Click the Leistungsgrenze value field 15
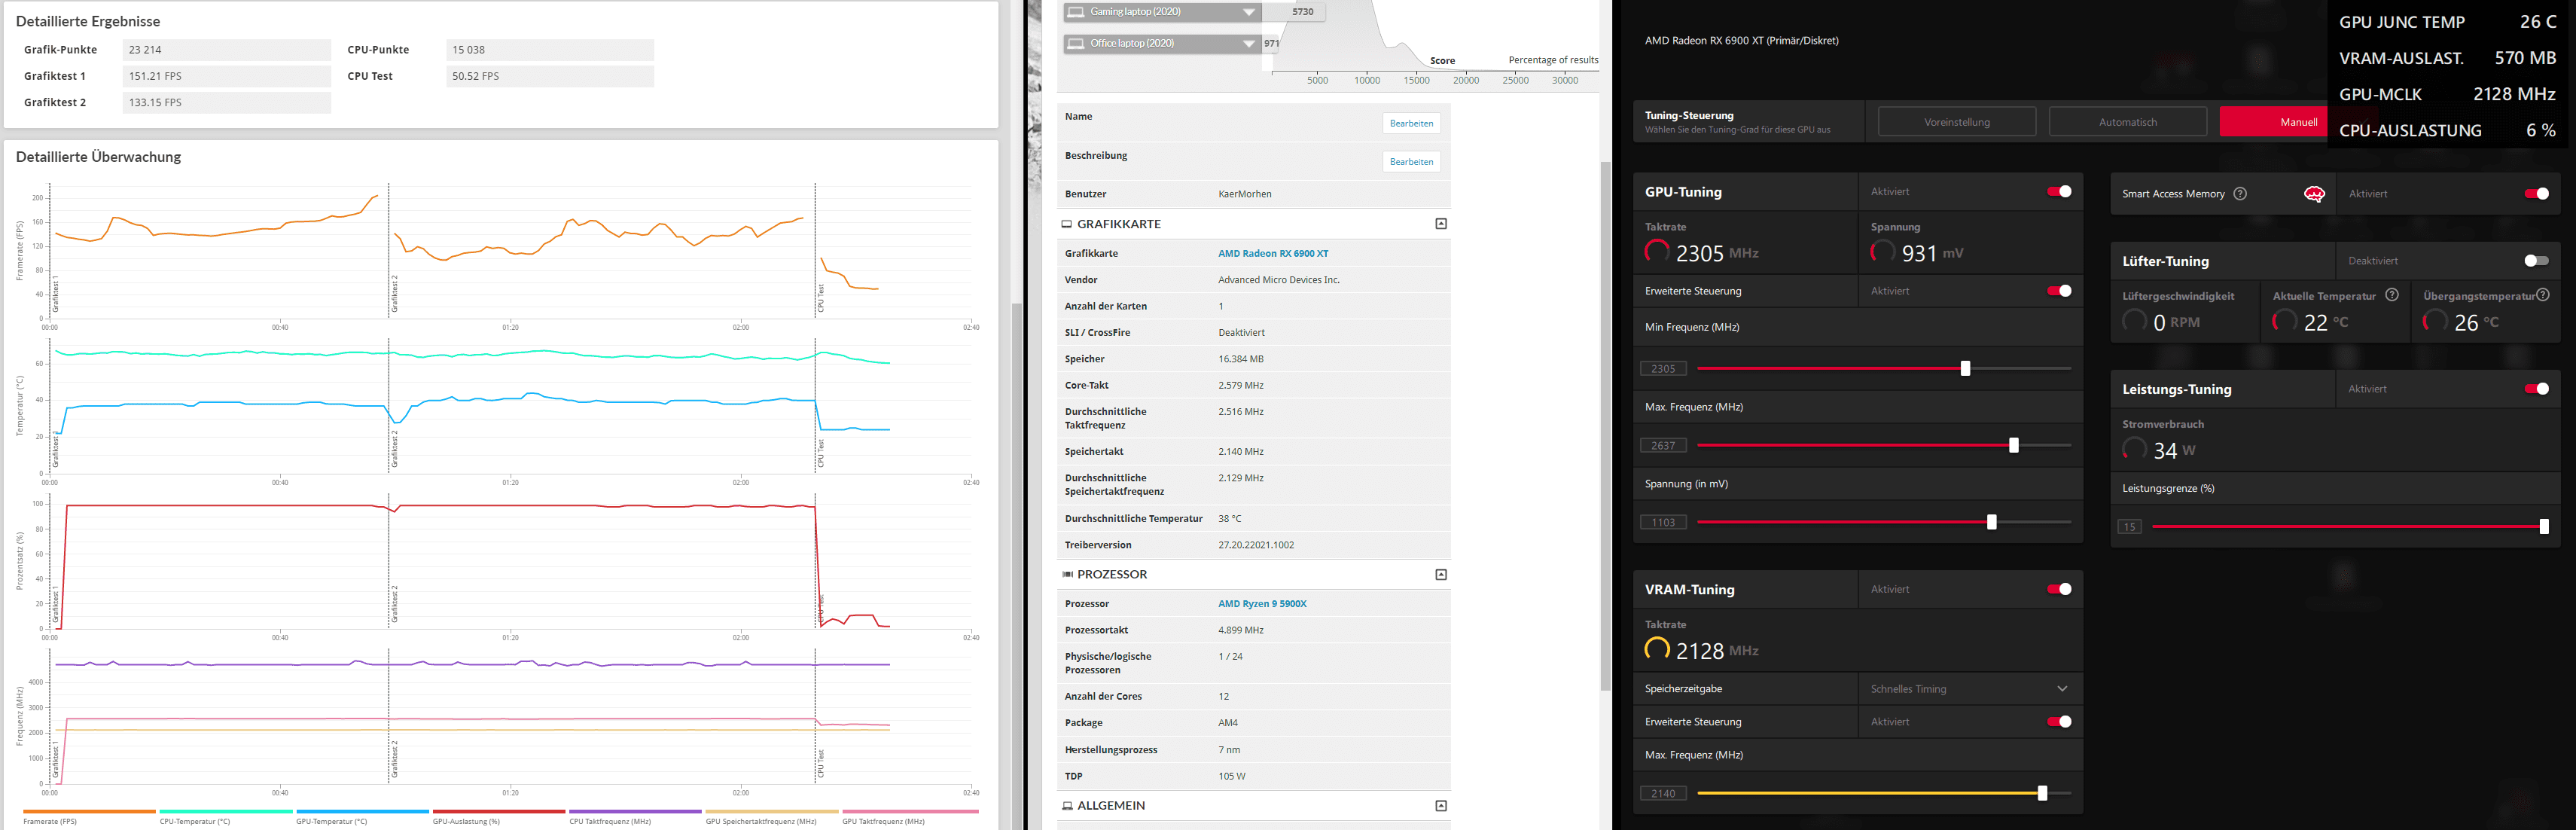The width and height of the screenshot is (2576, 830). (x=2129, y=527)
